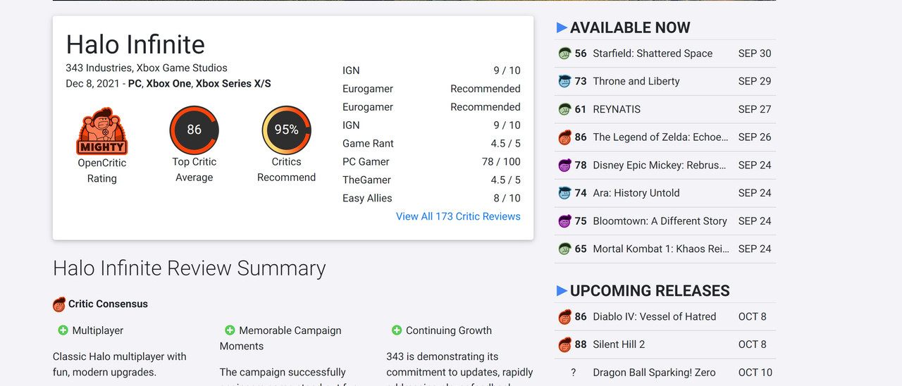Select the Xbox Series X/S platform link
This screenshot has width=902, height=386.
click(233, 84)
